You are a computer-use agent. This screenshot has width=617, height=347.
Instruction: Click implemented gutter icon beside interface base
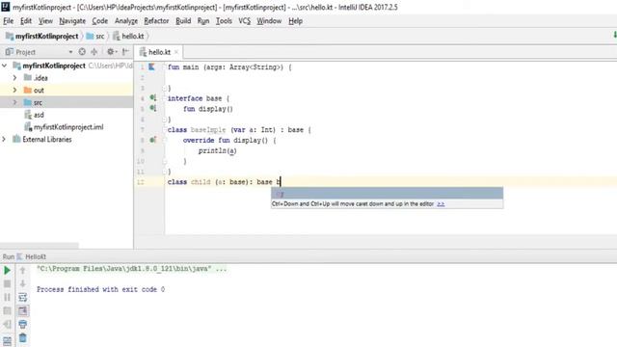[x=152, y=97]
